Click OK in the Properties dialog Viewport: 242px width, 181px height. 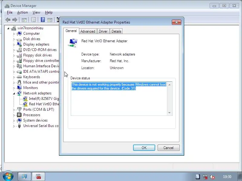[144, 148]
